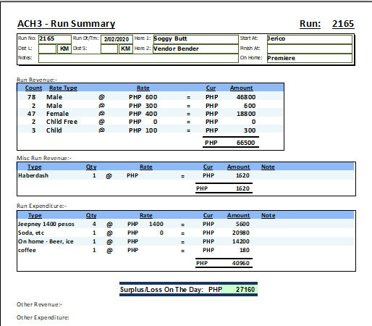
Task: Click the empty Dist S field
Action: tap(109, 49)
